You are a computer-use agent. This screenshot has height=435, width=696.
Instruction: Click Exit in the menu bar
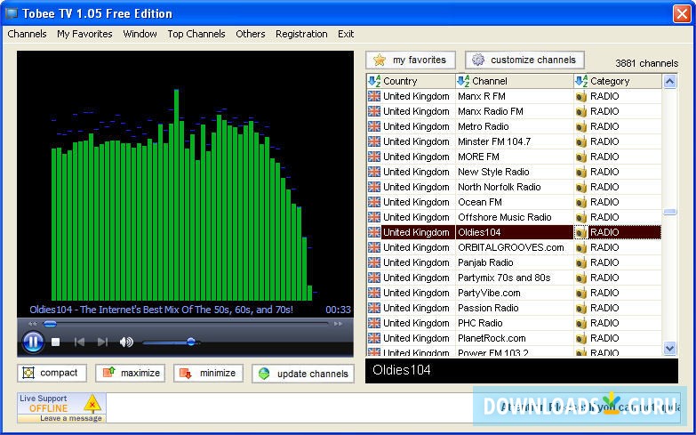pyautogui.click(x=346, y=34)
